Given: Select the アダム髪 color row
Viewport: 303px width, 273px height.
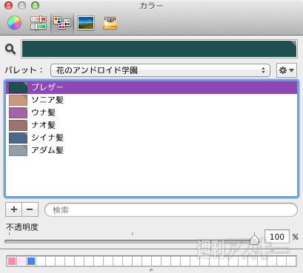Looking at the screenshot, I should [151, 150].
